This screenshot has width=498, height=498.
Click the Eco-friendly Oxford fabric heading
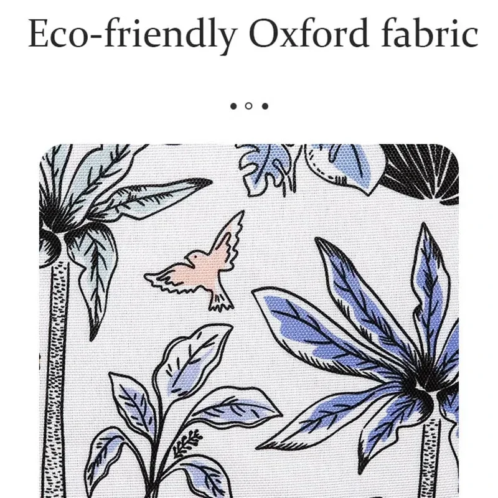(253, 34)
